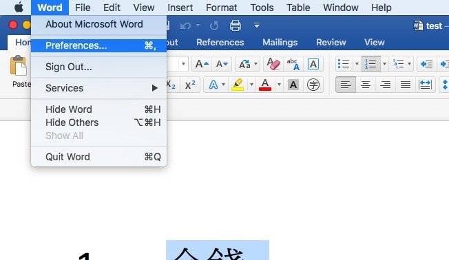The image size is (449, 260).
Task: Open the Tools menu
Action: tap(262, 8)
